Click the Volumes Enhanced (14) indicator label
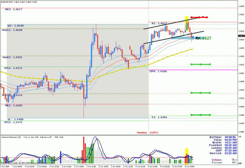 [11, 137]
